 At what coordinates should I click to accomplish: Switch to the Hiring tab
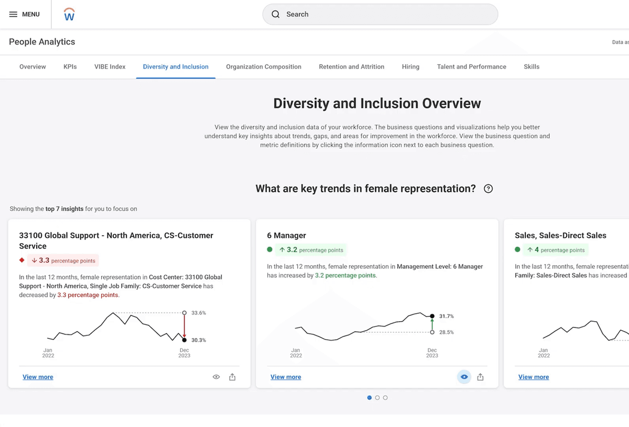click(410, 67)
